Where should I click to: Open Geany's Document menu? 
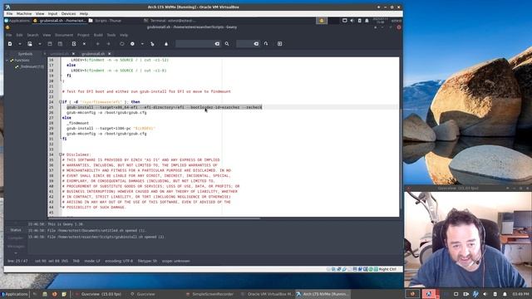tap(64, 35)
